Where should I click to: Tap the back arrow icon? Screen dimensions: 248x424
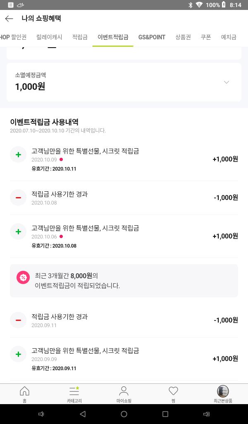[x=9, y=19]
